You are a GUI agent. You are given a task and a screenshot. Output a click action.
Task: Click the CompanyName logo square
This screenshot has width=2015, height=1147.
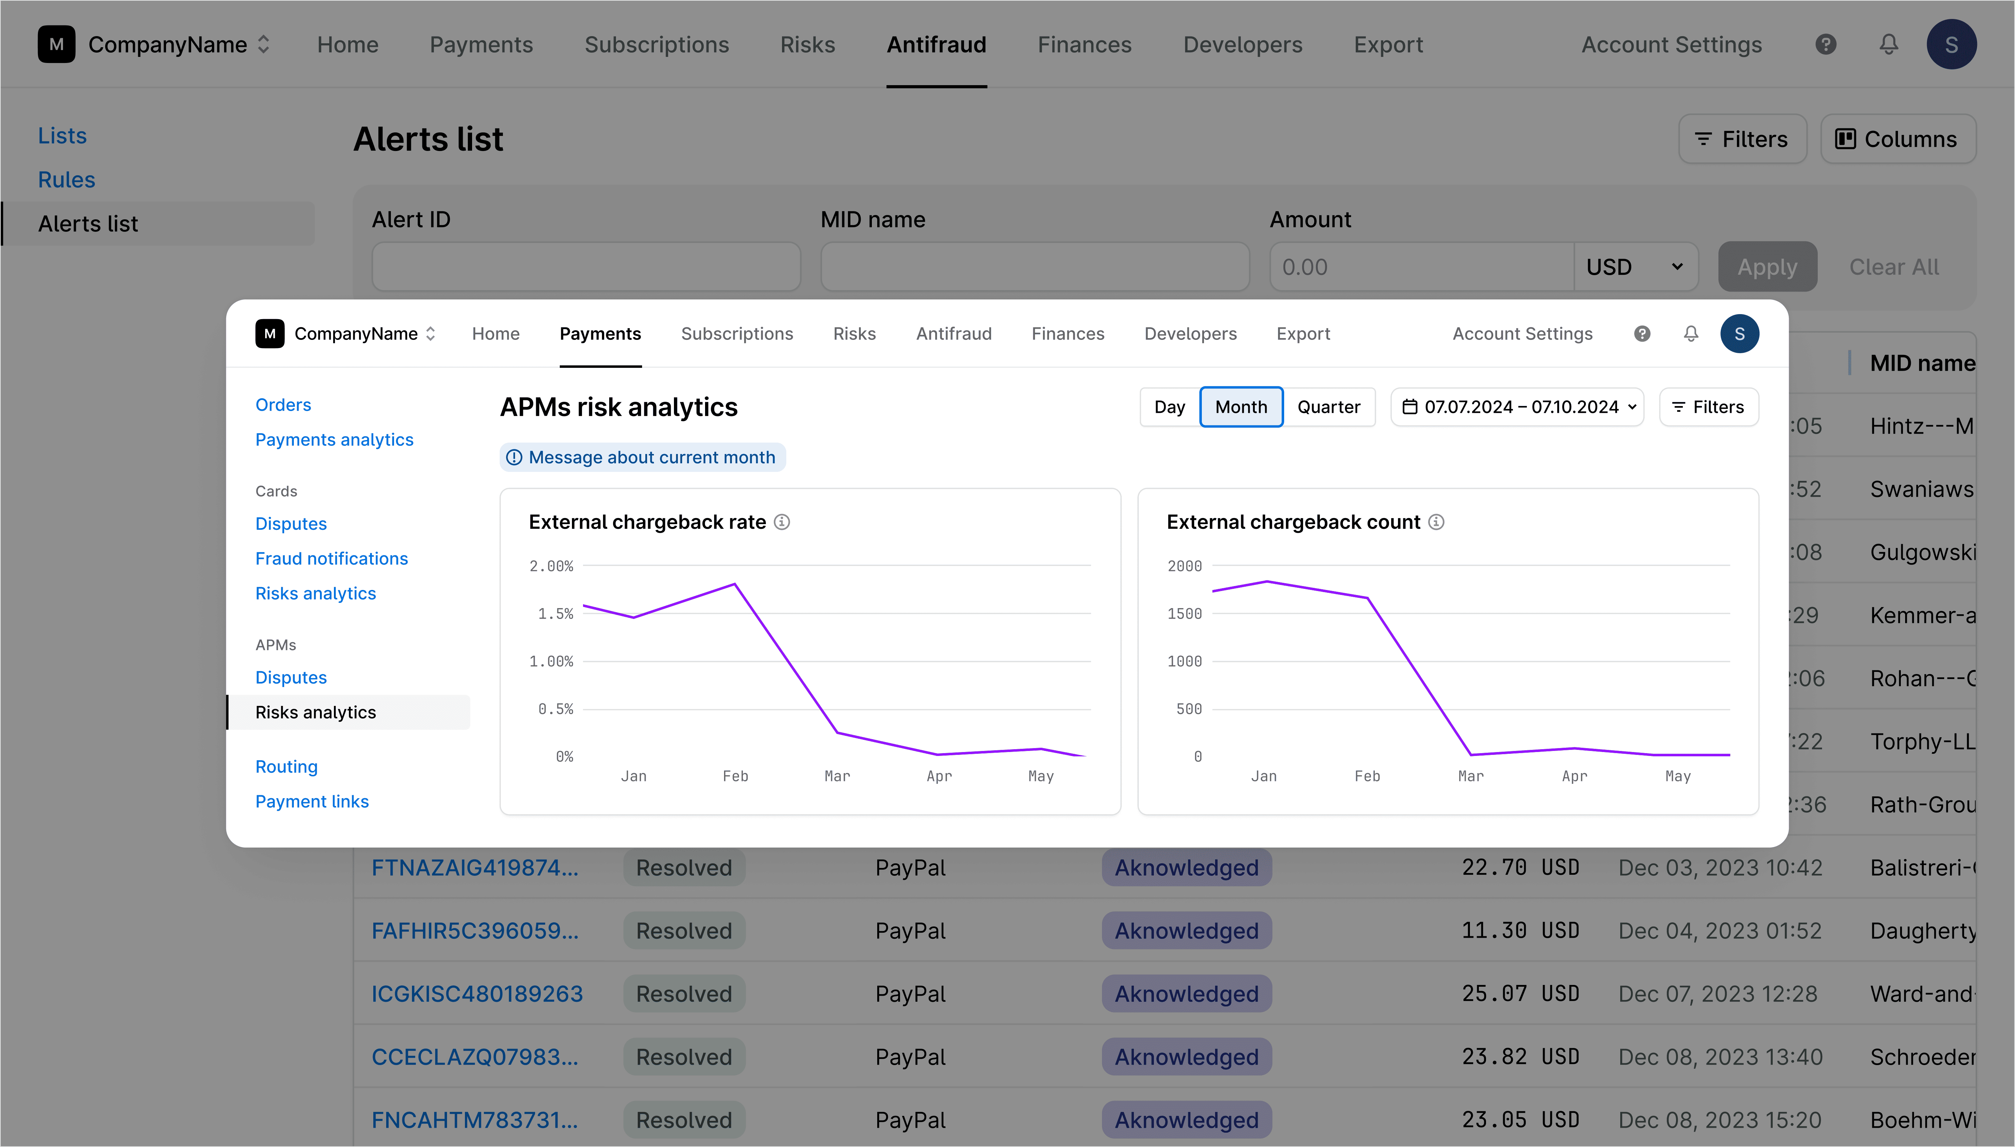click(270, 333)
